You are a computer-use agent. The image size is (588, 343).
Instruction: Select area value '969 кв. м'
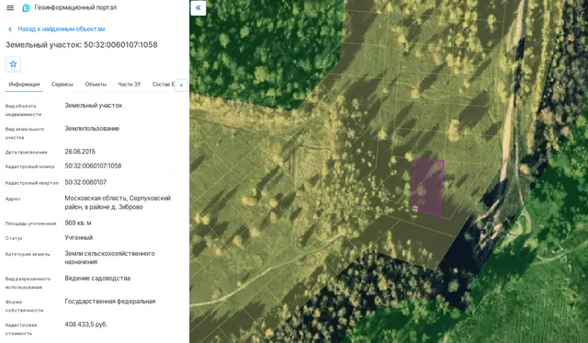coord(78,223)
